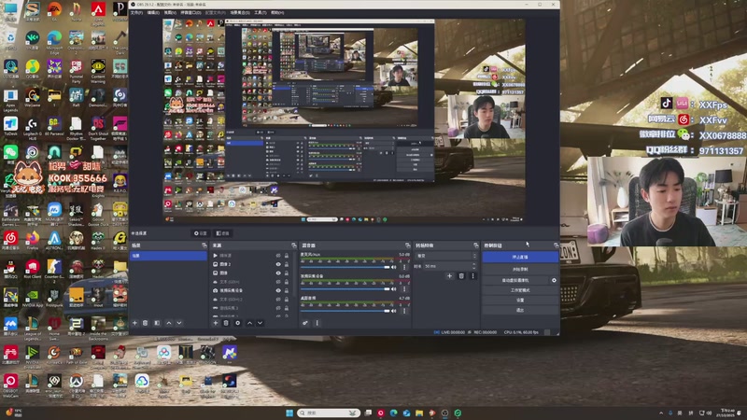The image size is (747, 420).
Task: Toggle lock on the 图像 2 source
Action: [287, 264]
